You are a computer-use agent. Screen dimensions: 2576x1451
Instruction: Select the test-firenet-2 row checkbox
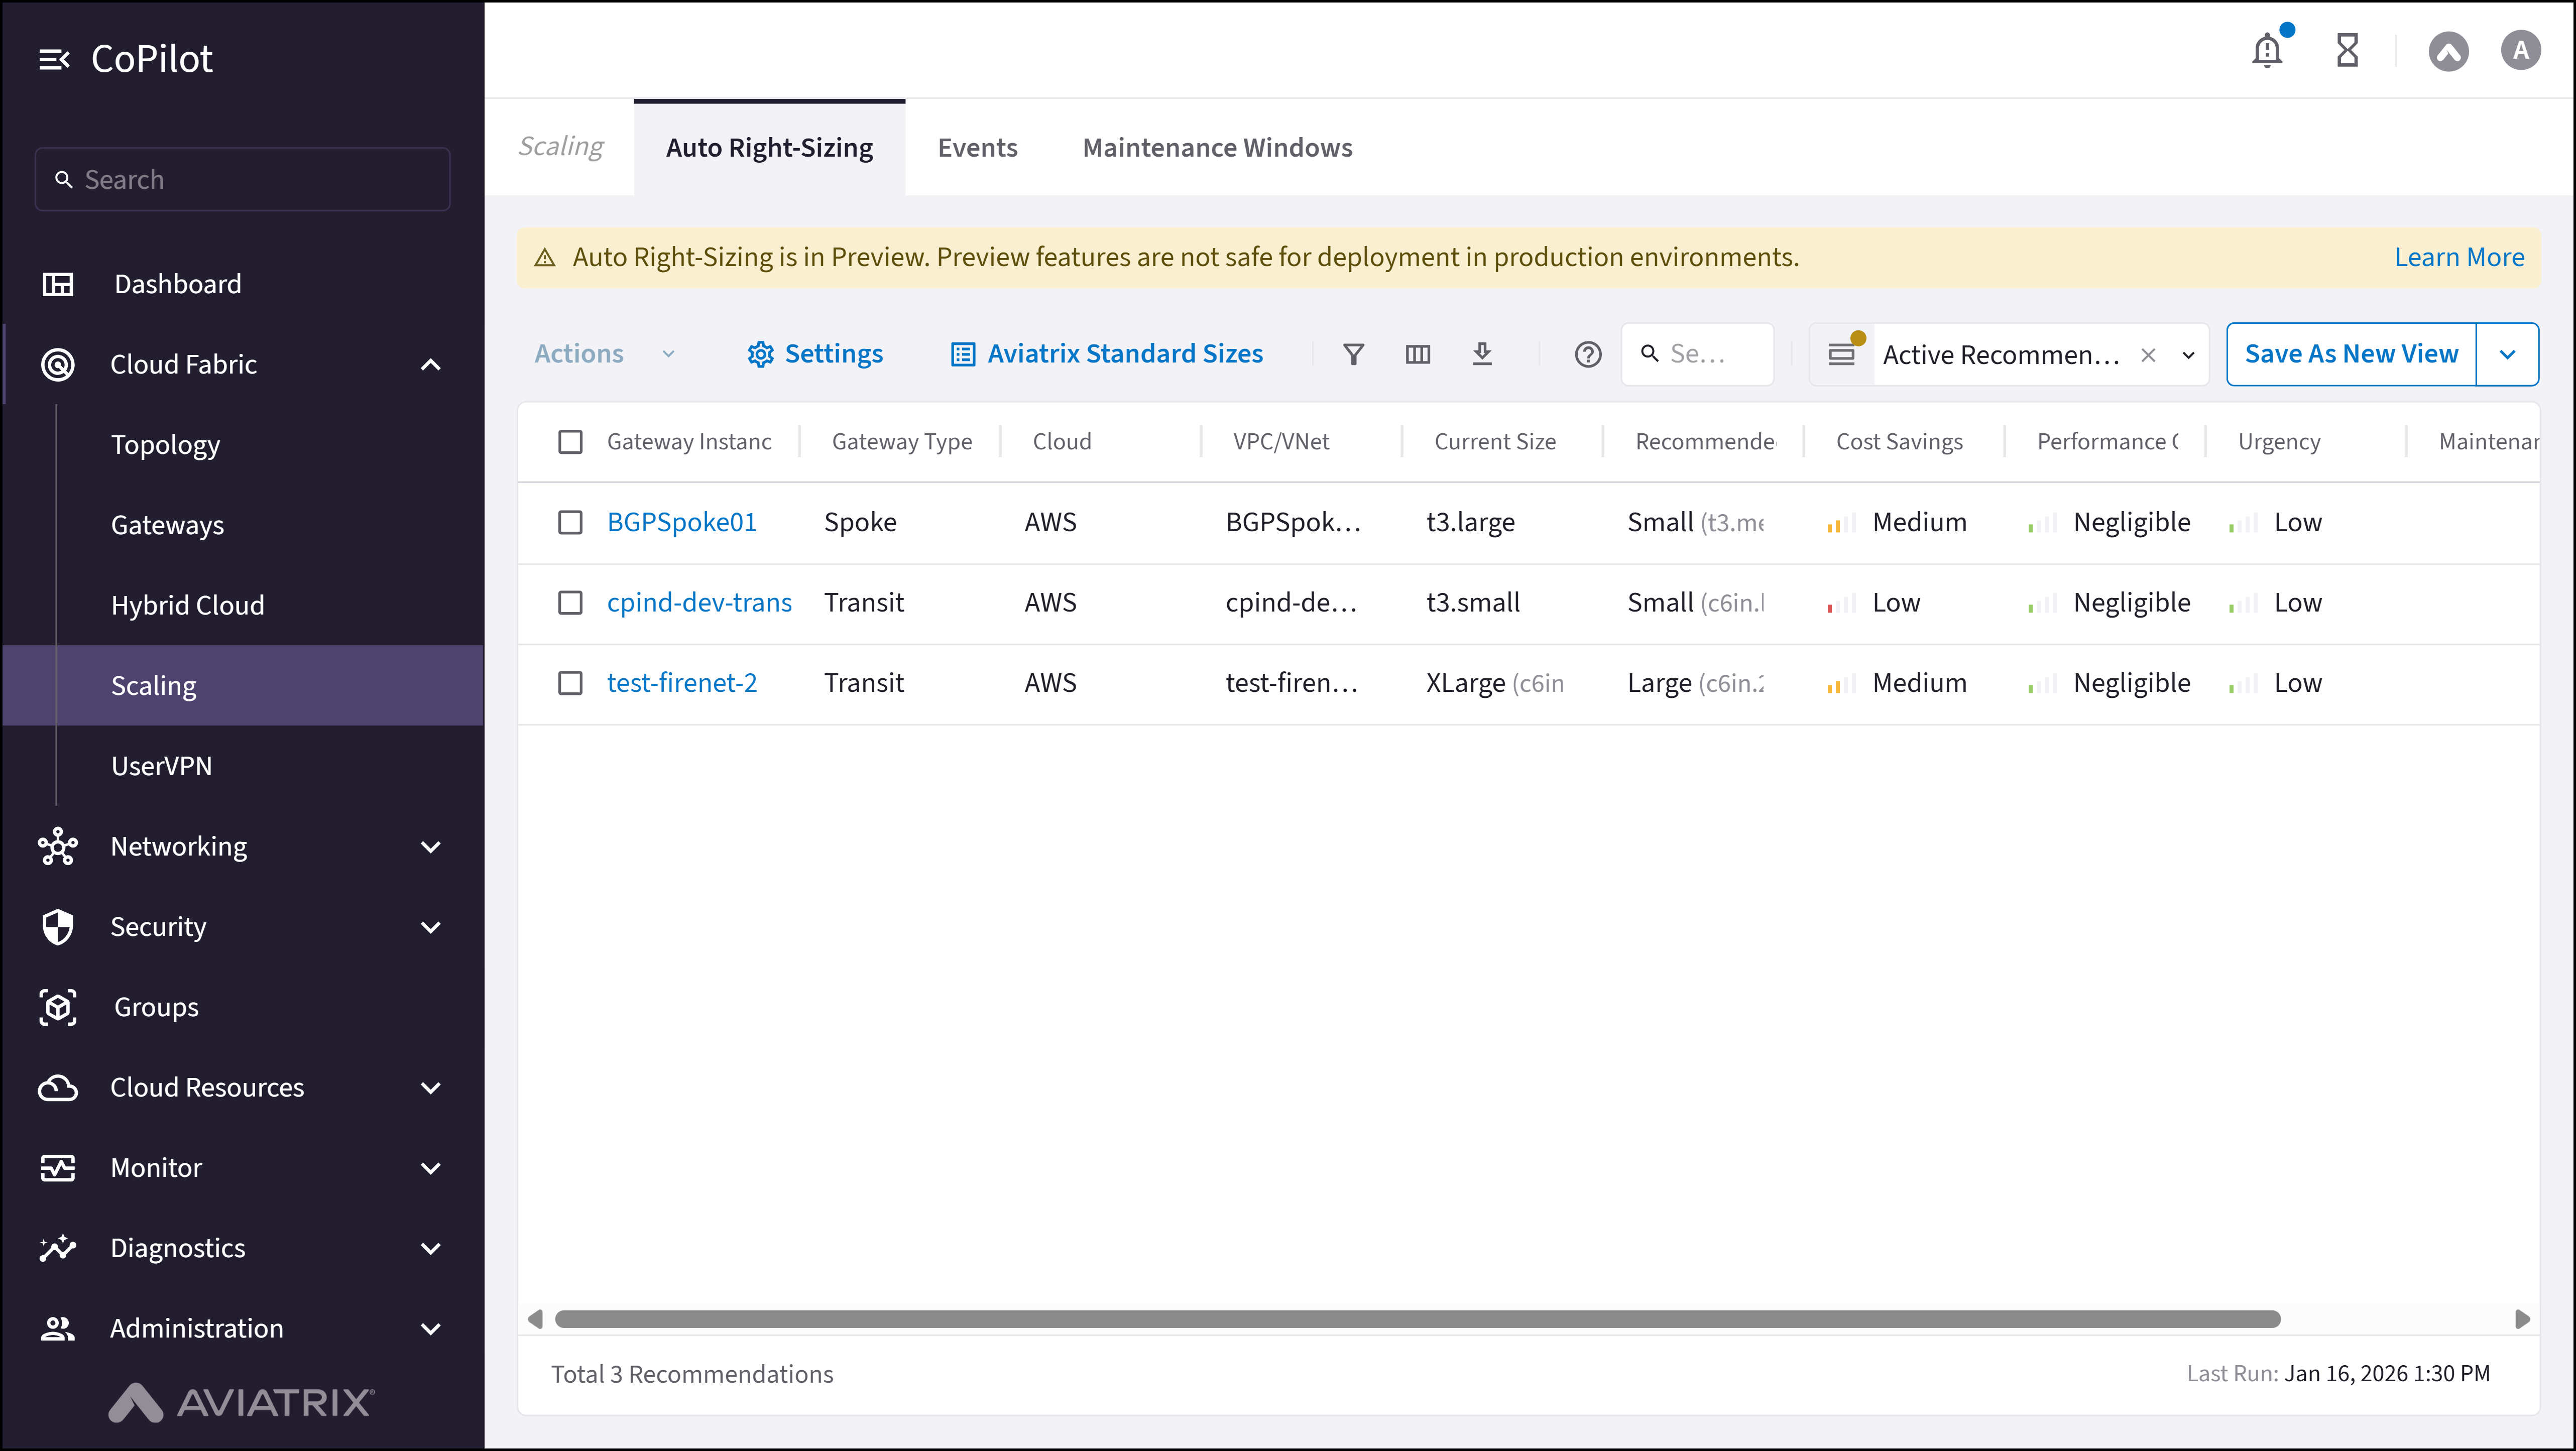coord(570,683)
